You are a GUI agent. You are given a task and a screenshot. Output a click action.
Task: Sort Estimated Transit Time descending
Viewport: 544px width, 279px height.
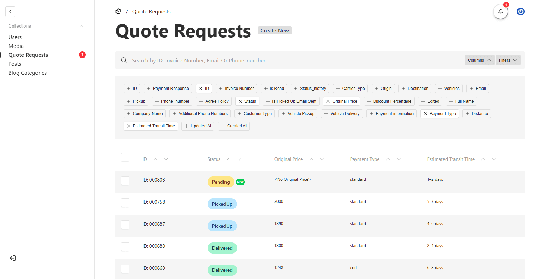point(494,159)
